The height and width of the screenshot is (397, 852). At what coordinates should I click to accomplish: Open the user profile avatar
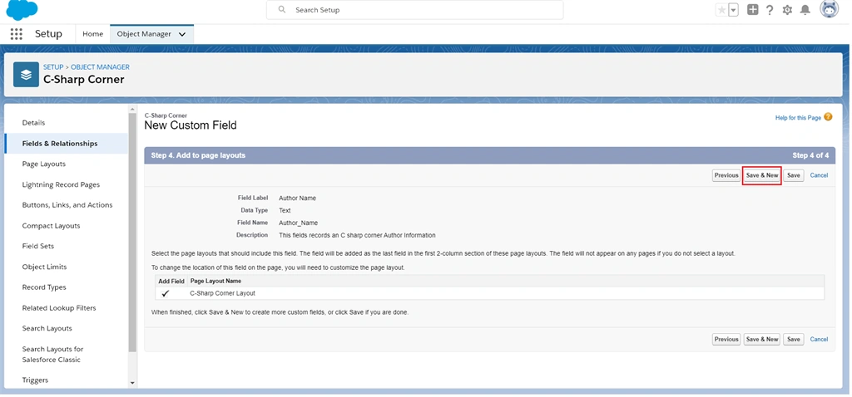tap(830, 10)
